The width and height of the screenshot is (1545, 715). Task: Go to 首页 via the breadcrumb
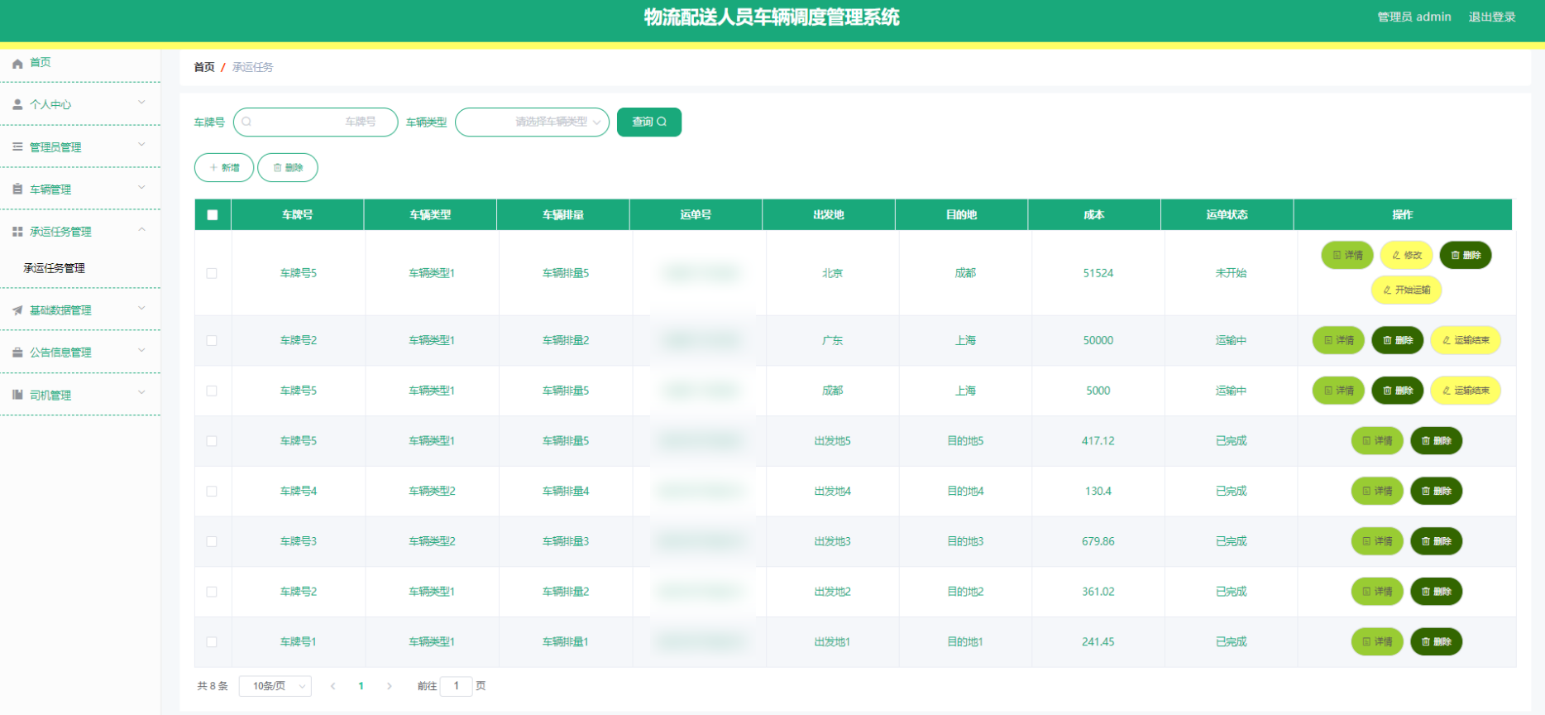click(x=203, y=67)
